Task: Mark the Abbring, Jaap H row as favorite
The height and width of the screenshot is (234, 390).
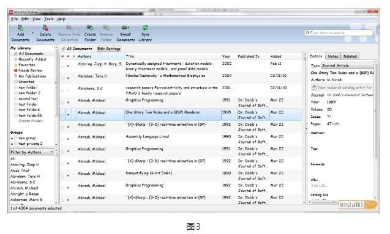Action: point(62,66)
